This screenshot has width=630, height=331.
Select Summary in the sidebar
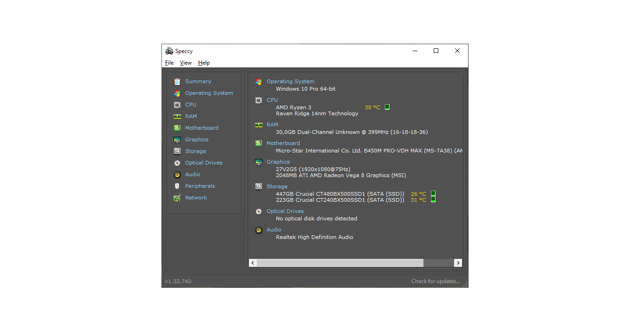click(x=198, y=81)
